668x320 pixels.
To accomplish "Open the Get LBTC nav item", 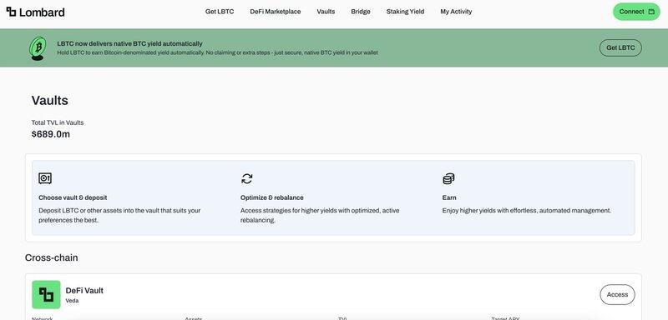I will [220, 12].
